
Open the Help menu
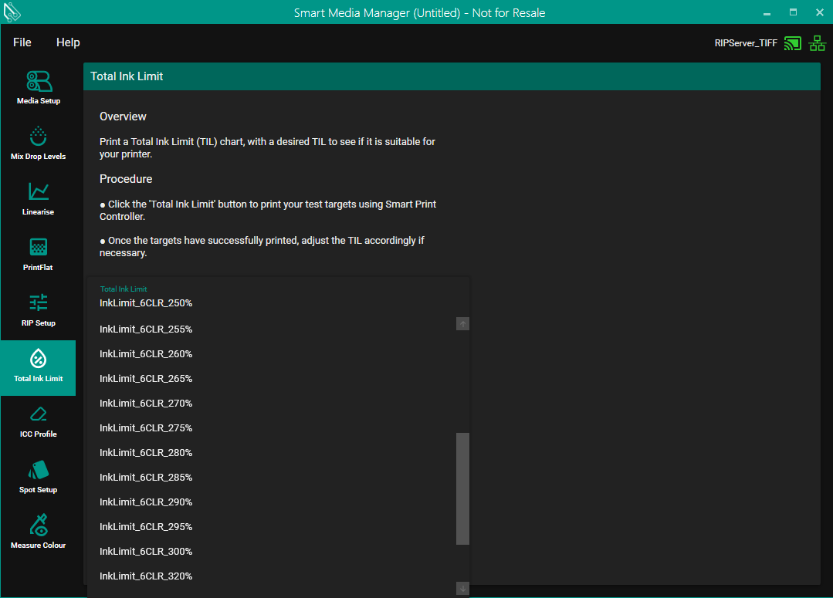(x=68, y=42)
